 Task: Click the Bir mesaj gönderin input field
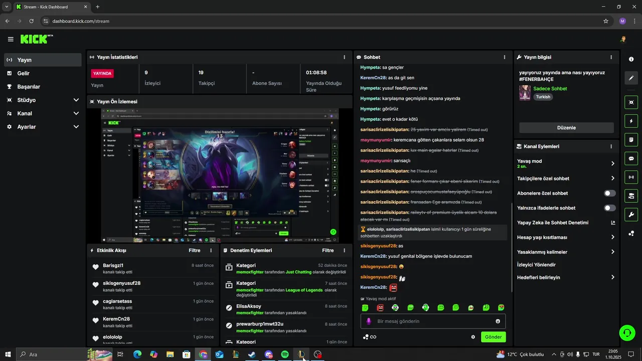click(433, 321)
